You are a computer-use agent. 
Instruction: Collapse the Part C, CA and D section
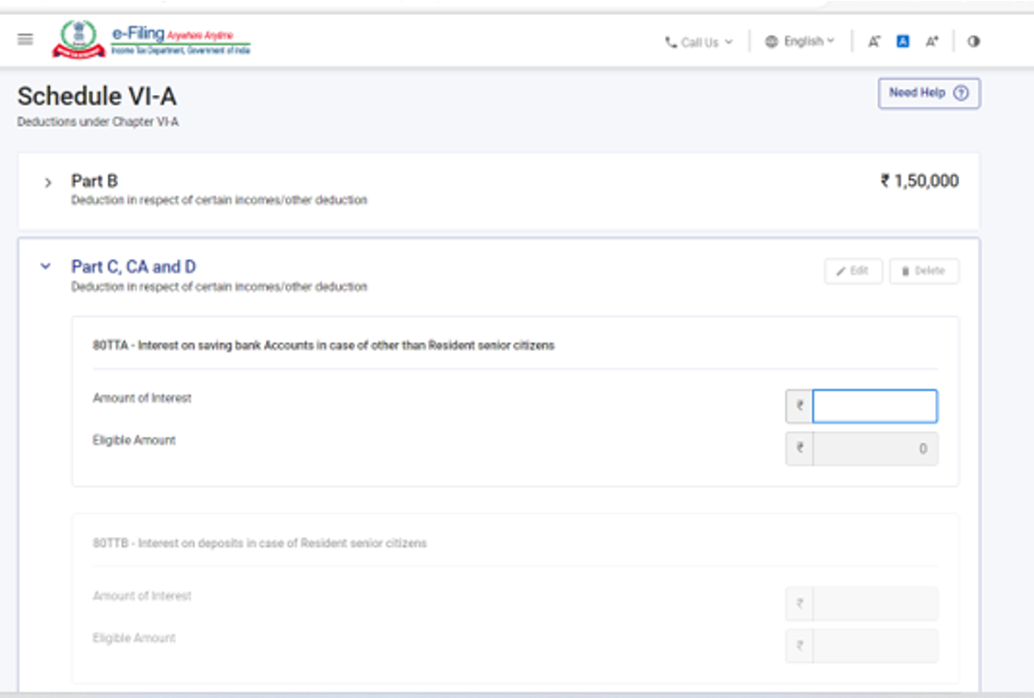[47, 267]
